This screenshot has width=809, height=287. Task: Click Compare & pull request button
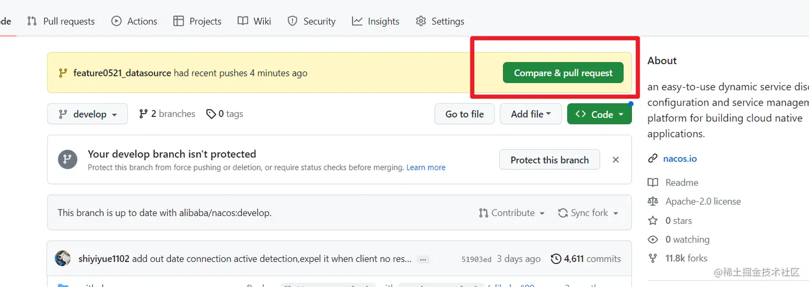tap(563, 73)
